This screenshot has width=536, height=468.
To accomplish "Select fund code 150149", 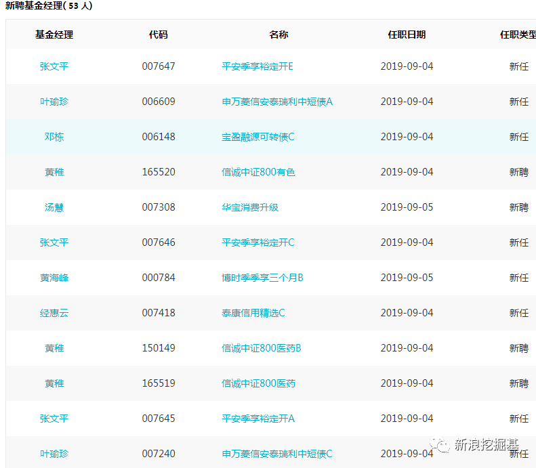I will point(159,347).
